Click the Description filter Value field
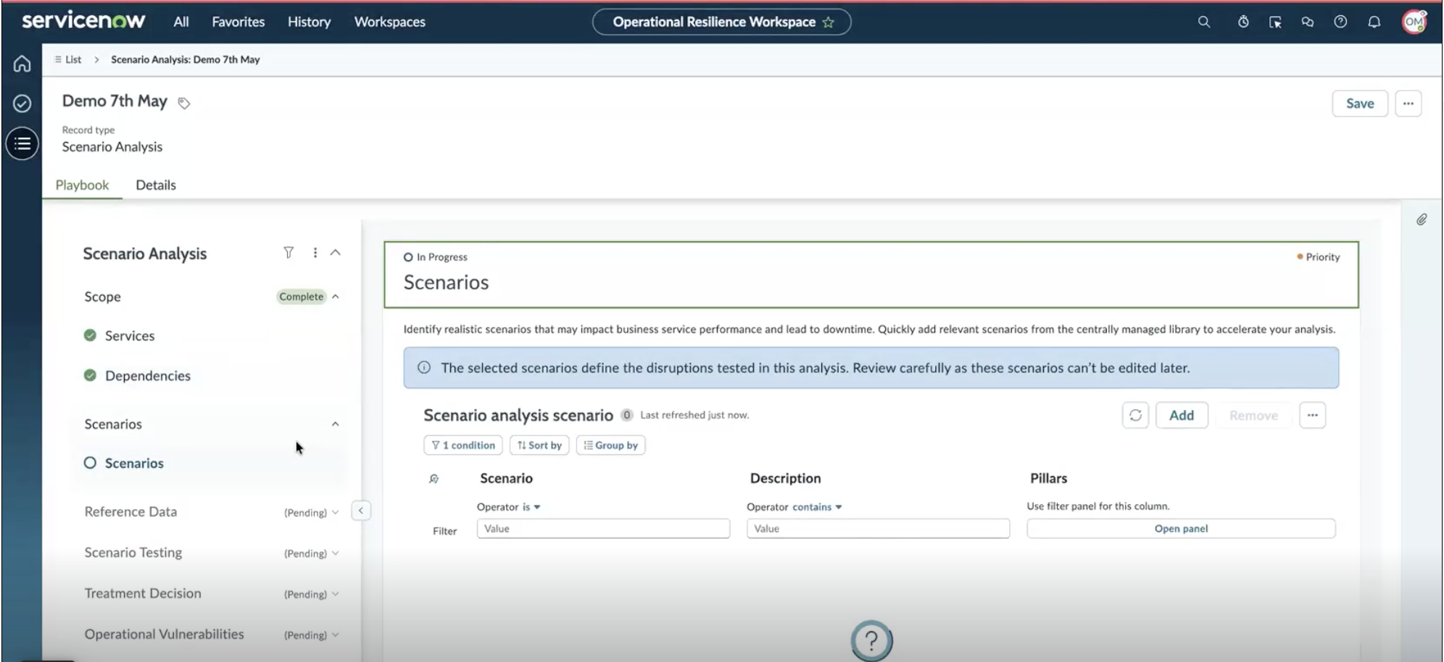The height and width of the screenshot is (662, 1444). click(878, 529)
